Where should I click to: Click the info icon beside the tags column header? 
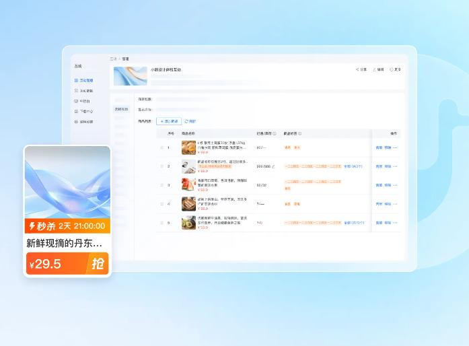pos(299,134)
